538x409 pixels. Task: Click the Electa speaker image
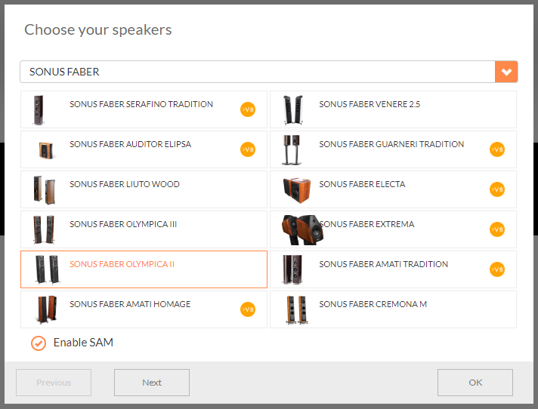coord(297,190)
